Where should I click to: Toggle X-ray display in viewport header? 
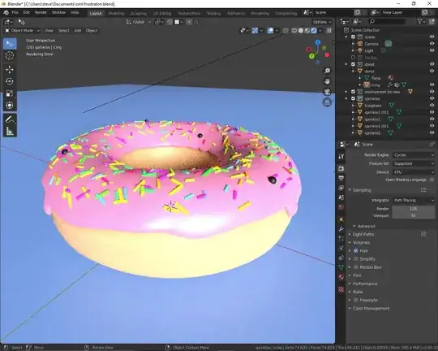coord(286,31)
